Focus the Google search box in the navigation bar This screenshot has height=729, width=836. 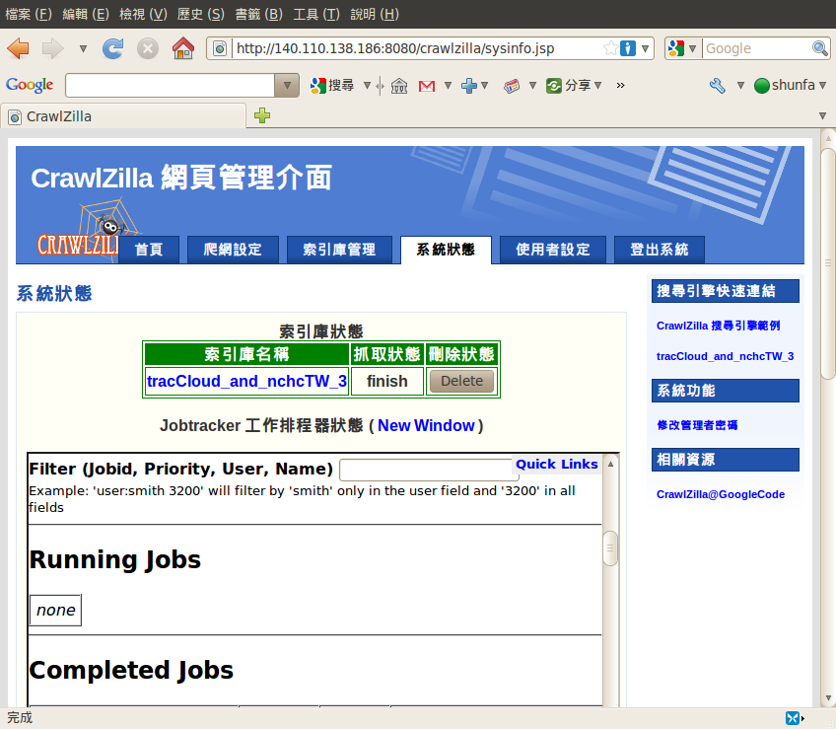point(757,48)
